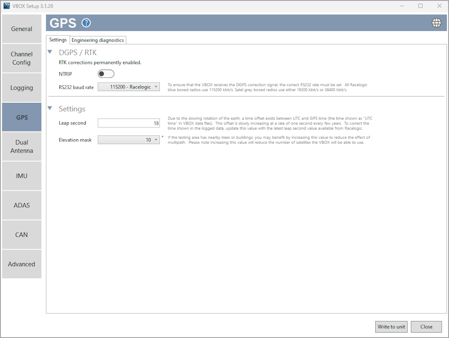This screenshot has width=449, height=338.
Task: Open the Channel Config page
Action: [22, 58]
